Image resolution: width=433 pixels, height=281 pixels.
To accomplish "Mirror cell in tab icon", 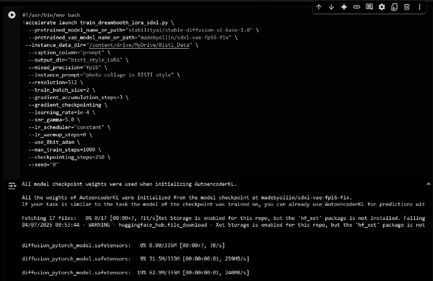I will tap(394, 7).
